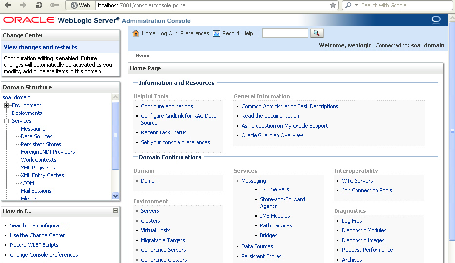
Task: Click the house Home icon in console toolbar
Action: pos(136,33)
